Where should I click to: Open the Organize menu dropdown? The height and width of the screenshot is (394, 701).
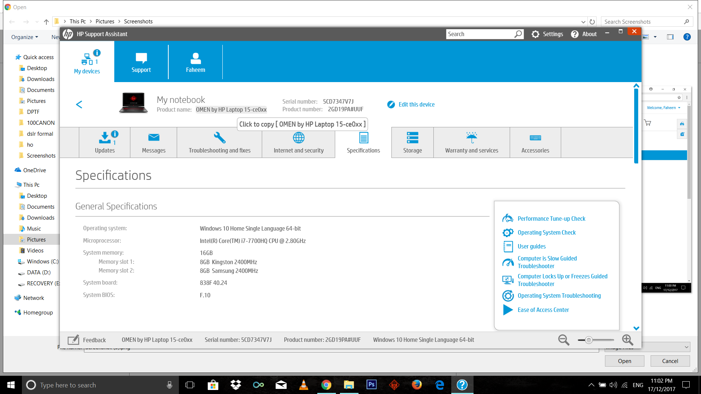(24, 37)
